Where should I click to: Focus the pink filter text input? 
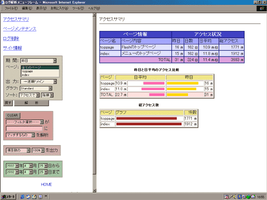click(24, 129)
